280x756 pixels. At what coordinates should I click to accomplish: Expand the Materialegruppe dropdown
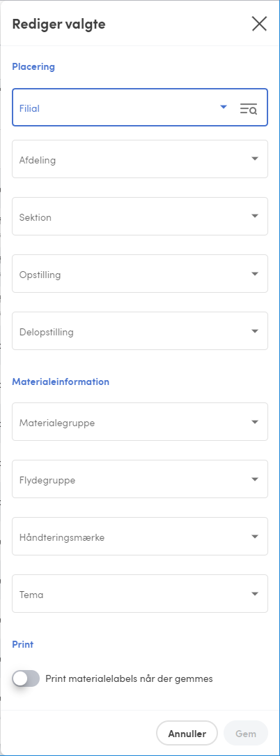tap(140, 422)
